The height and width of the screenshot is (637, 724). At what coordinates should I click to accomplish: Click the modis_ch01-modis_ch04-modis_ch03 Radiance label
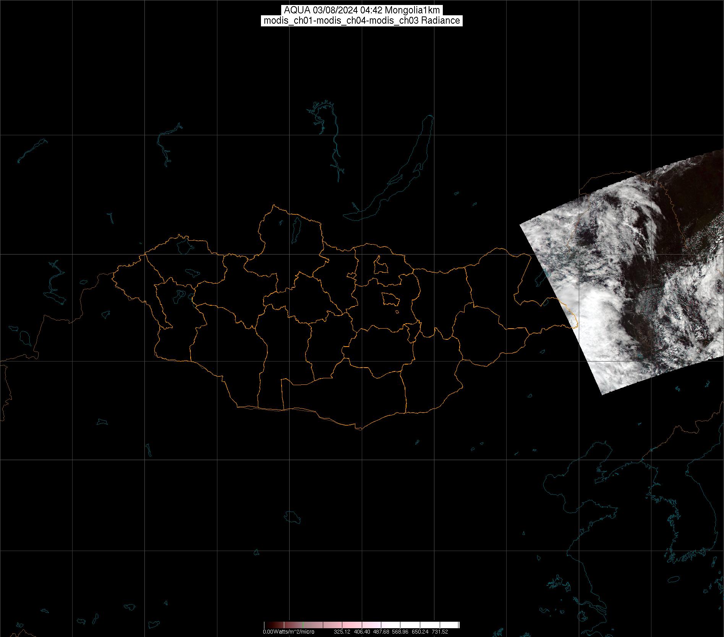[362, 21]
